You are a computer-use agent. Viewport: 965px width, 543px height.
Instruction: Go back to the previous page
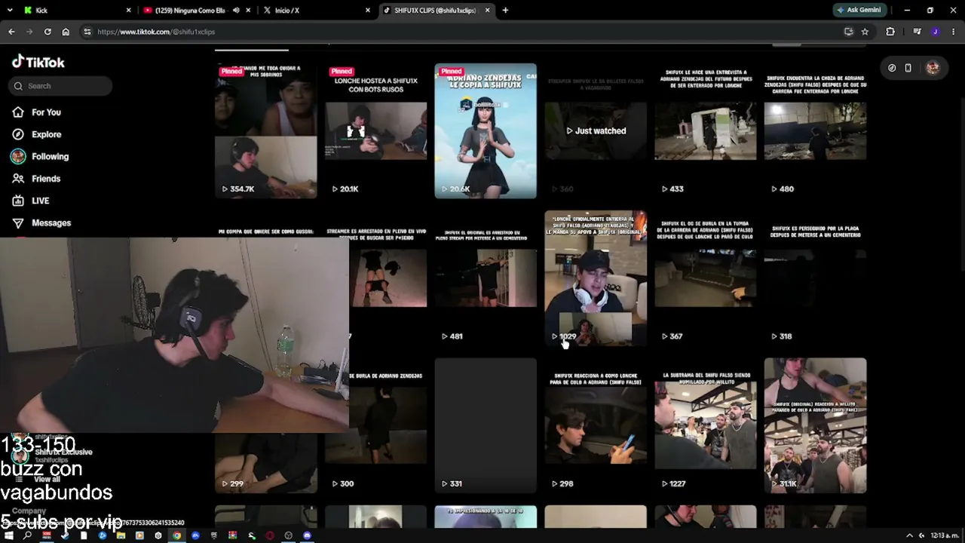(x=11, y=32)
